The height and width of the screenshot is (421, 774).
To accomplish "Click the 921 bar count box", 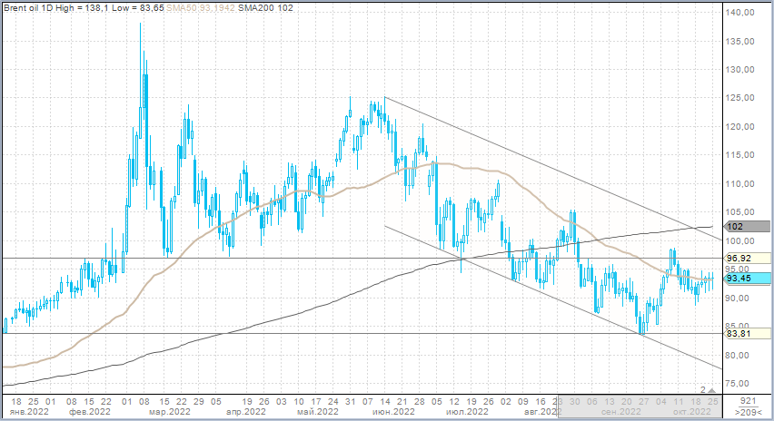I will 749,400.
